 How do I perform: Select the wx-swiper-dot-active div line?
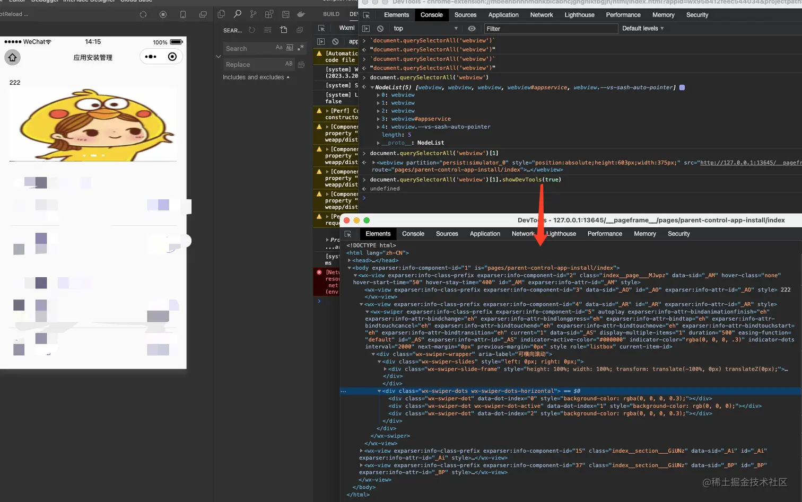[575, 406]
